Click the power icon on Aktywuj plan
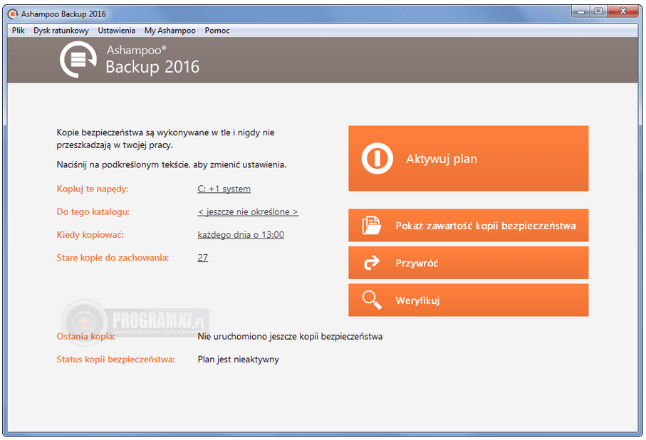646x440 pixels. (377, 159)
